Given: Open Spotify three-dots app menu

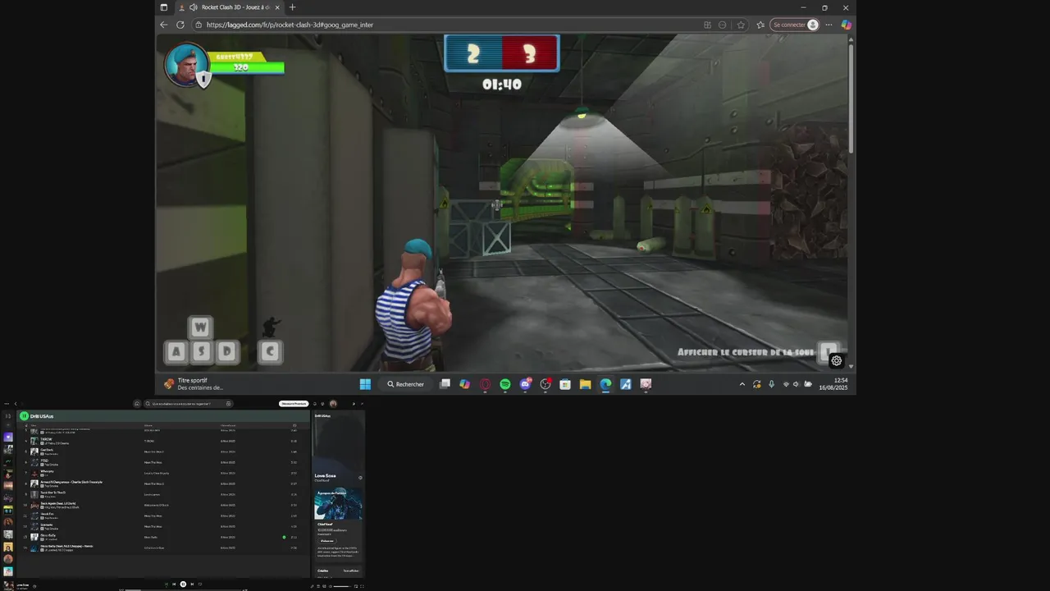Looking at the screenshot, I should 7,404.
